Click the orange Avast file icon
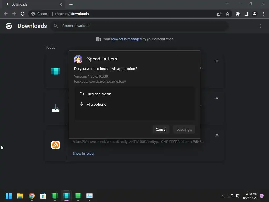 coord(56,145)
